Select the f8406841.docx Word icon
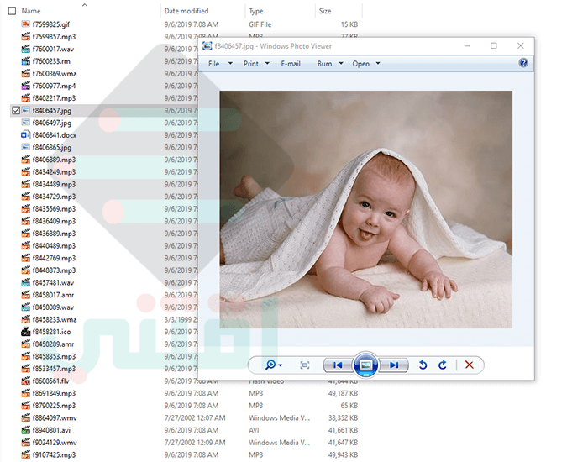 [25, 135]
